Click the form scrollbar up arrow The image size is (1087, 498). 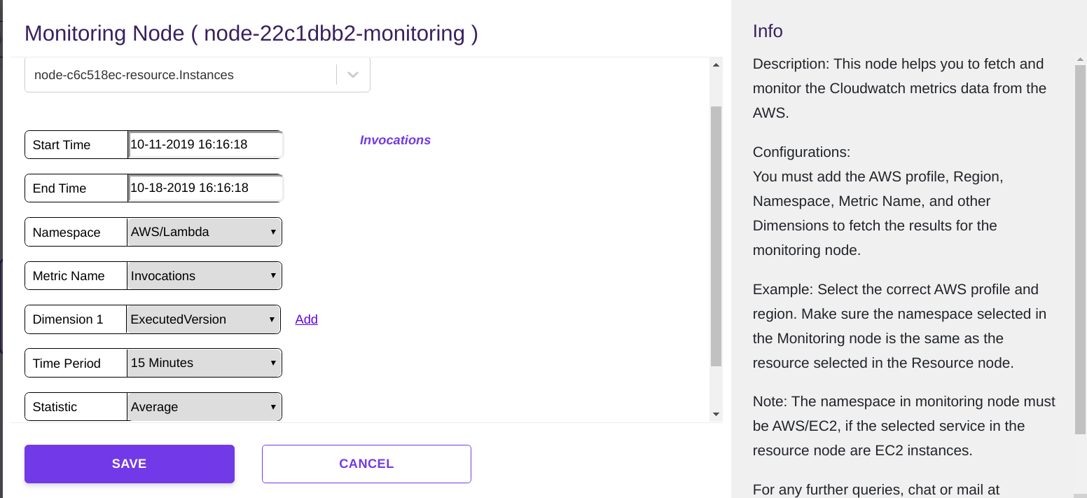[716, 65]
